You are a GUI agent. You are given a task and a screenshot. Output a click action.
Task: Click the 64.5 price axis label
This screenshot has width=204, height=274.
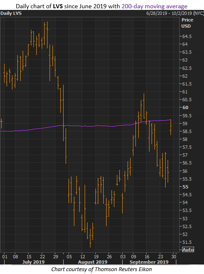click(187, 36)
